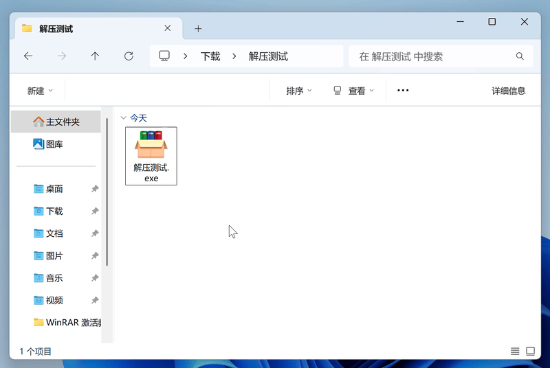
Task: Select the 解压测试 tab
Action: click(x=98, y=28)
